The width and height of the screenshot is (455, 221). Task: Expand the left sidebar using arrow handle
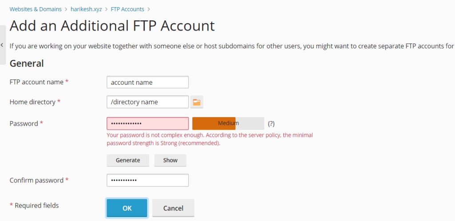2,45
